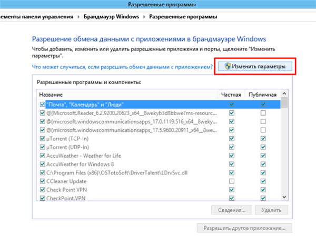Toggle the main checkbox for "Почта", "Календарь" и "Люди"
The width and height of the screenshot is (316, 237).
pyautogui.click(x=42, y=105)
